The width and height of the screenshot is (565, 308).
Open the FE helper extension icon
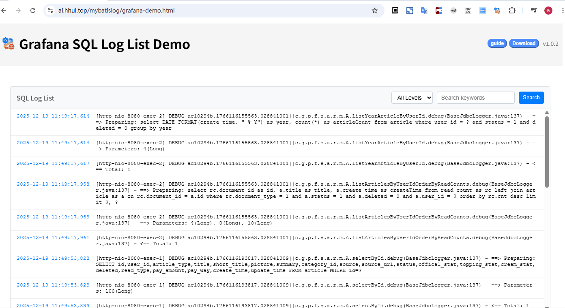(439, 11)
